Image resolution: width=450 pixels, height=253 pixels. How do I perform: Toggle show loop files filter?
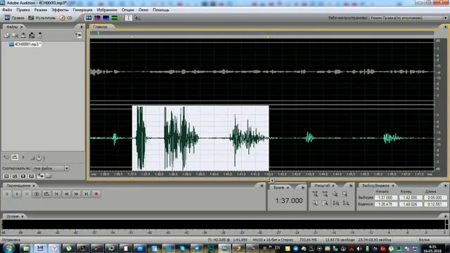point(15,176)
